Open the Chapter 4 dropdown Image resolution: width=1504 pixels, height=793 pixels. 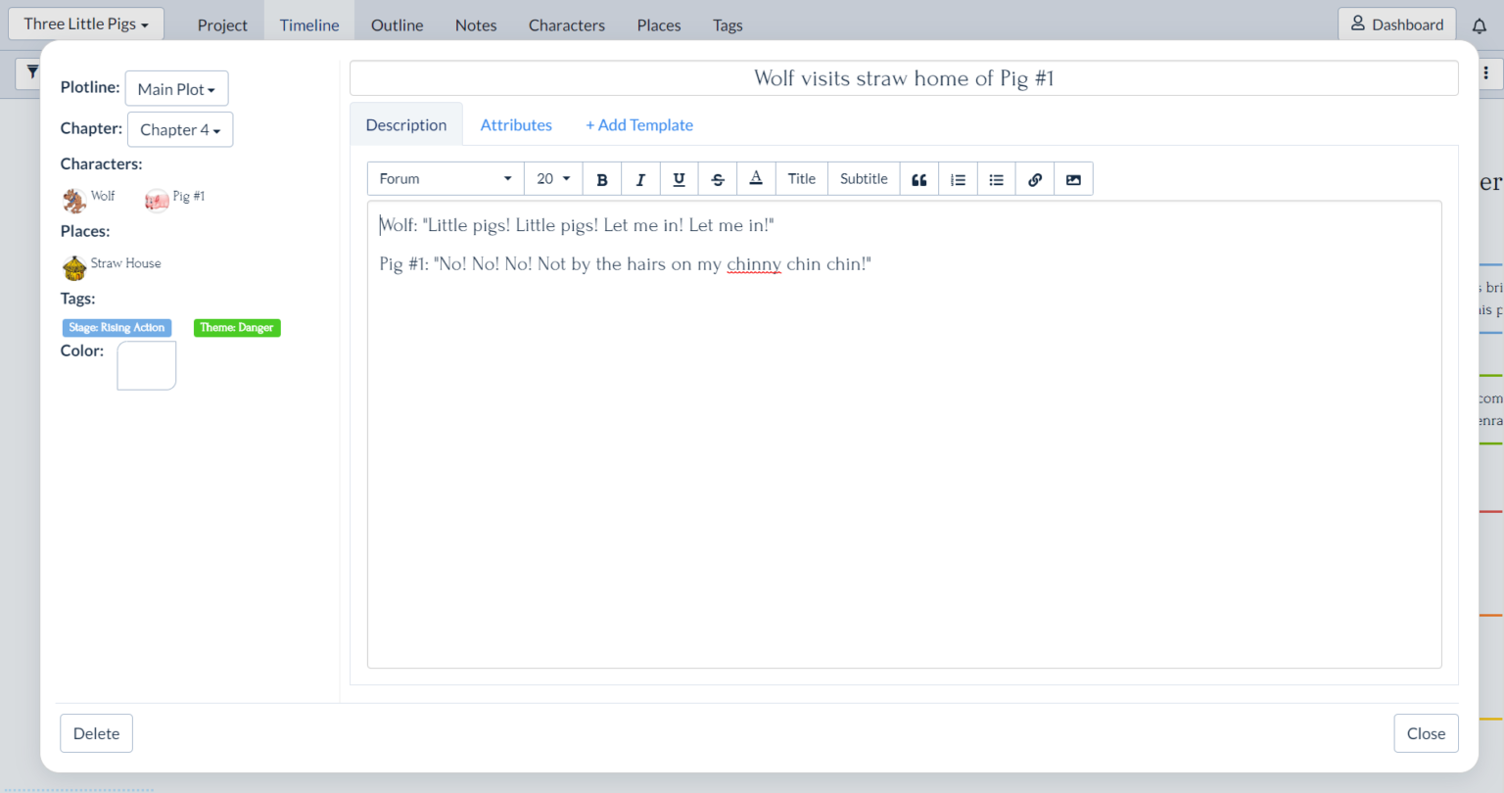pos(180,130)
